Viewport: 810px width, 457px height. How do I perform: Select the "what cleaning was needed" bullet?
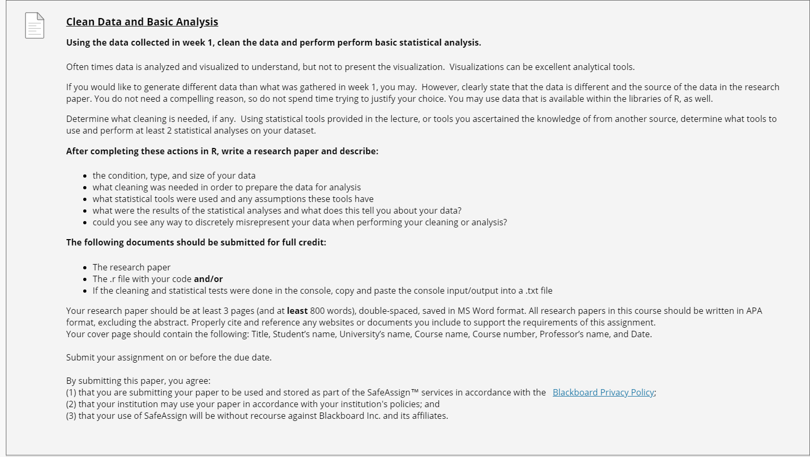pyautogui.click(x=226, y=187)
